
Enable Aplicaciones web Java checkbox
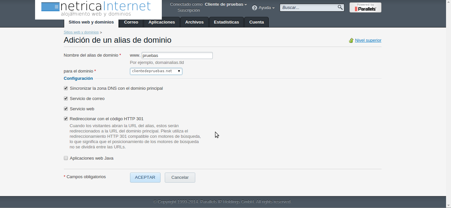coord(66,158)
